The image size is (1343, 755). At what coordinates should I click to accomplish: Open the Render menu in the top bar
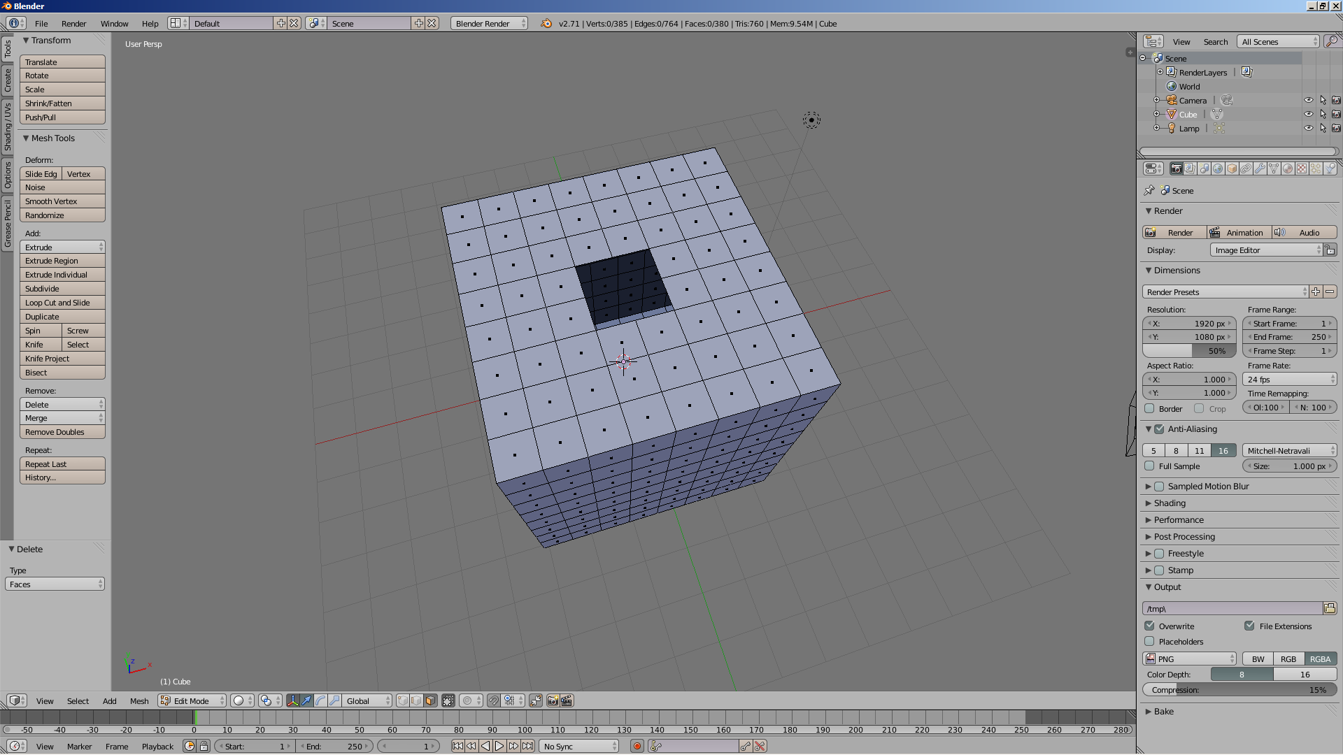click(x=73, y=24)
